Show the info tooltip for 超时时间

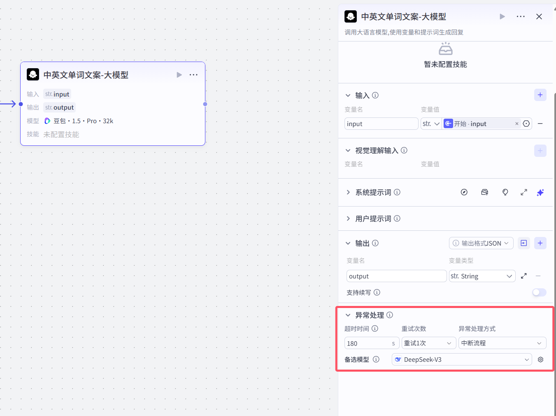pos(375,329)
